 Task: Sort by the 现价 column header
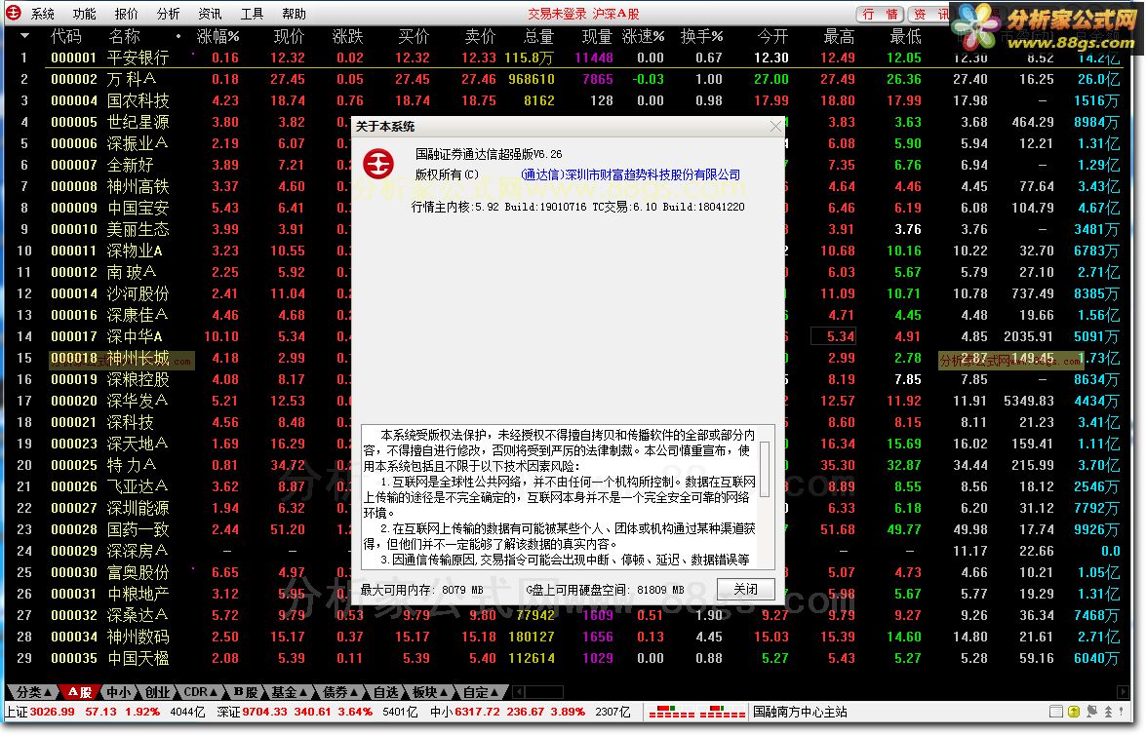point(289,36)
